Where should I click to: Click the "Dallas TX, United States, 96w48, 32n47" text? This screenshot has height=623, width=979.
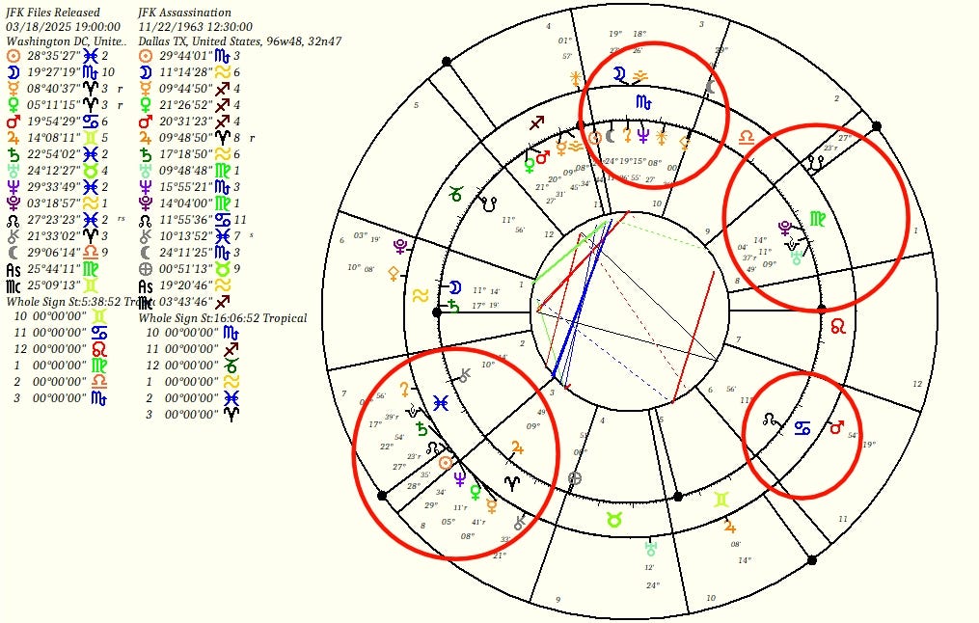[240, 41]
